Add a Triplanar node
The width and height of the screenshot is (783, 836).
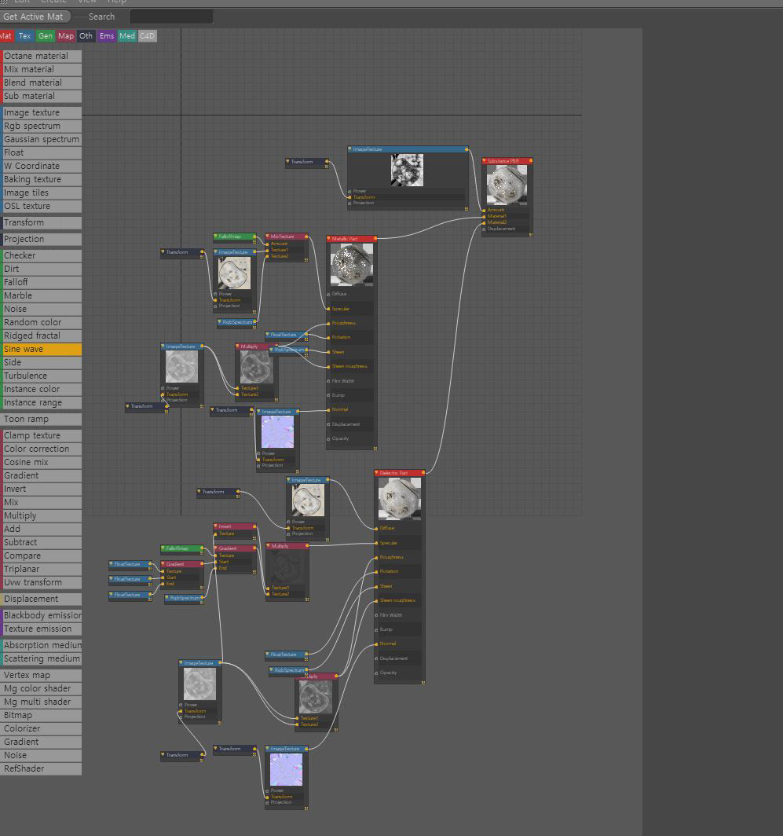coord(41,569)
